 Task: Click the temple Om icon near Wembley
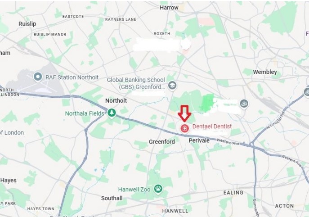(244, 104)
